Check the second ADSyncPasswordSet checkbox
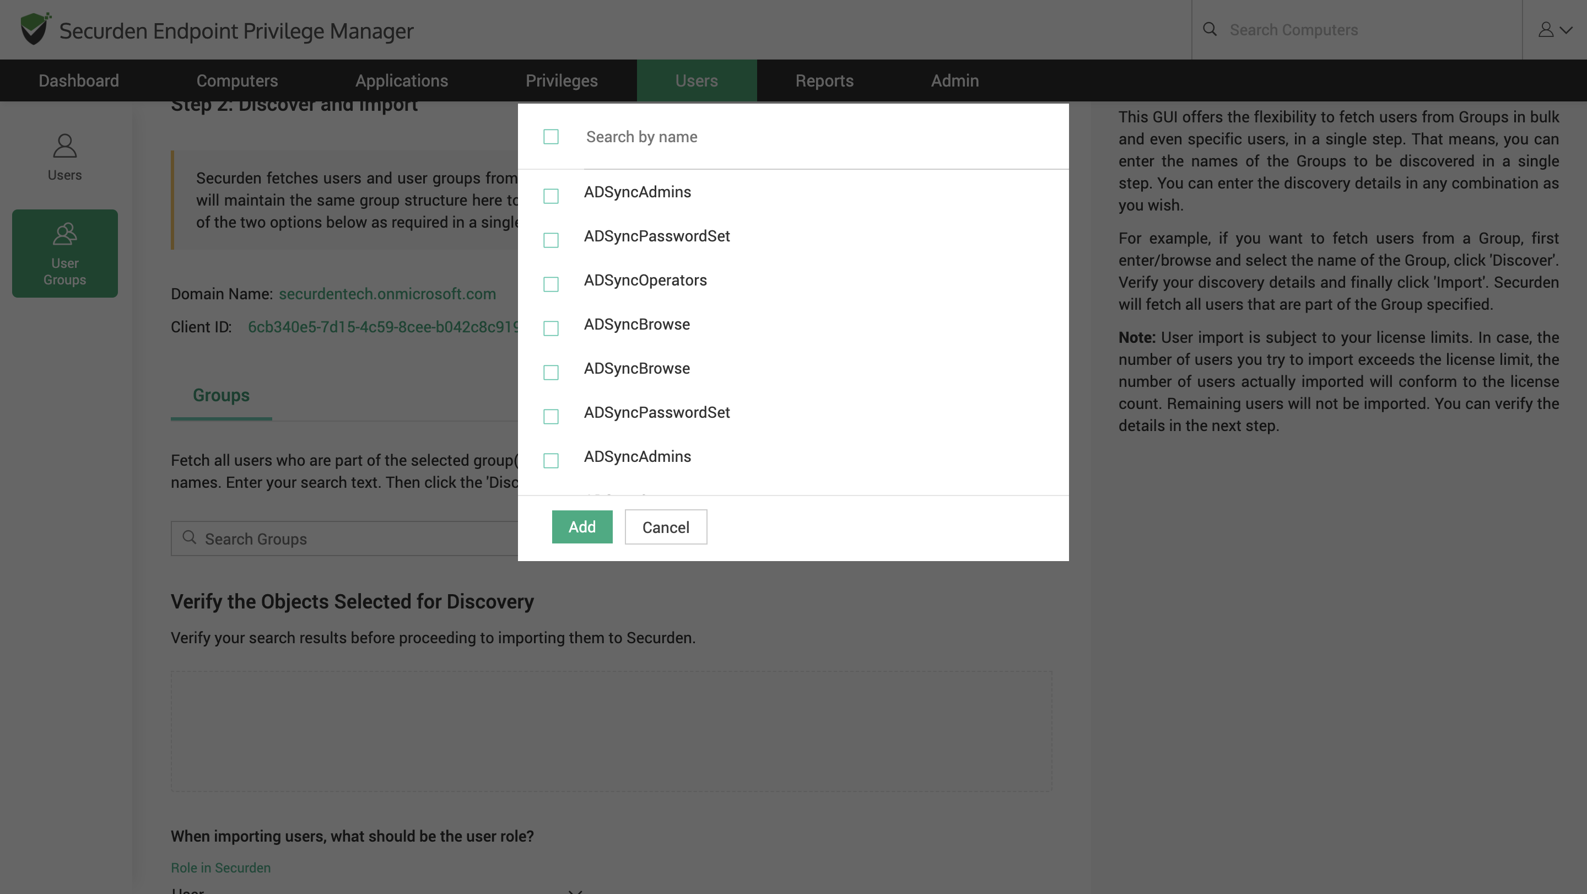1587x894 pixels. point(551,417)
